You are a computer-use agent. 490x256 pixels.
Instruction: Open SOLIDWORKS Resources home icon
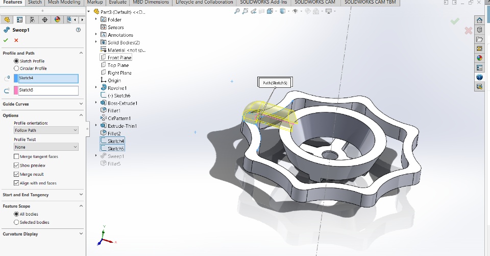(x=479, y=20)
